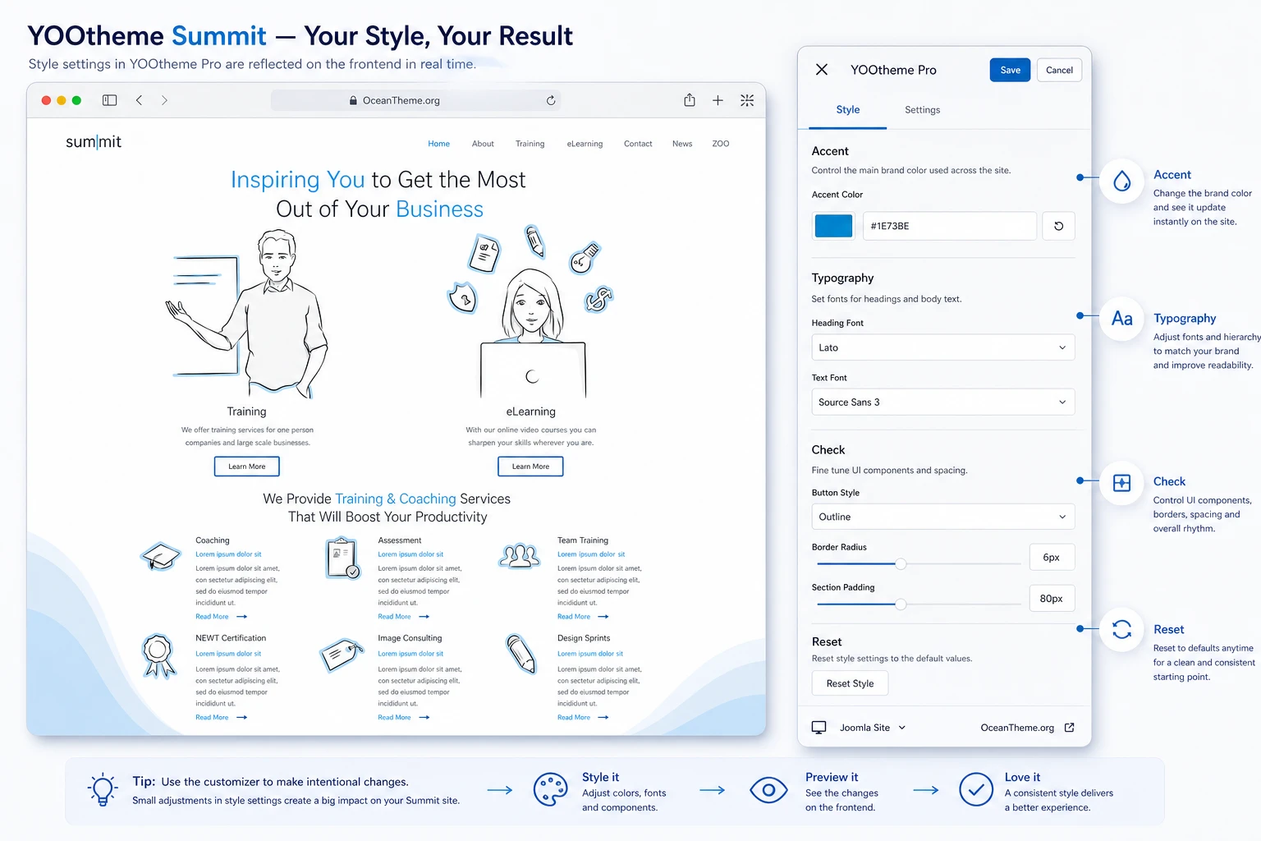Open the Contact menu item

638,144
